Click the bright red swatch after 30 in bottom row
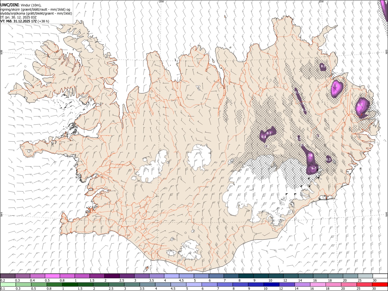The height and width of the screenshot is (291, 388). (x=380, y=284)
